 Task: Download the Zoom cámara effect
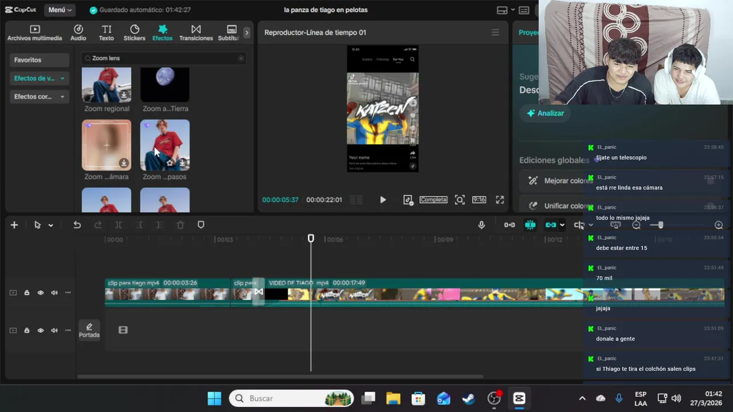click(x=124, y=163)
